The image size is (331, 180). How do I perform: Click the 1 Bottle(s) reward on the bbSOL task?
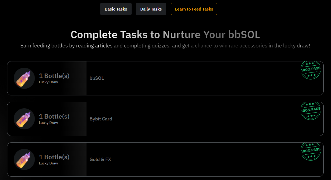pyautogui.click(x=54, y=76)
